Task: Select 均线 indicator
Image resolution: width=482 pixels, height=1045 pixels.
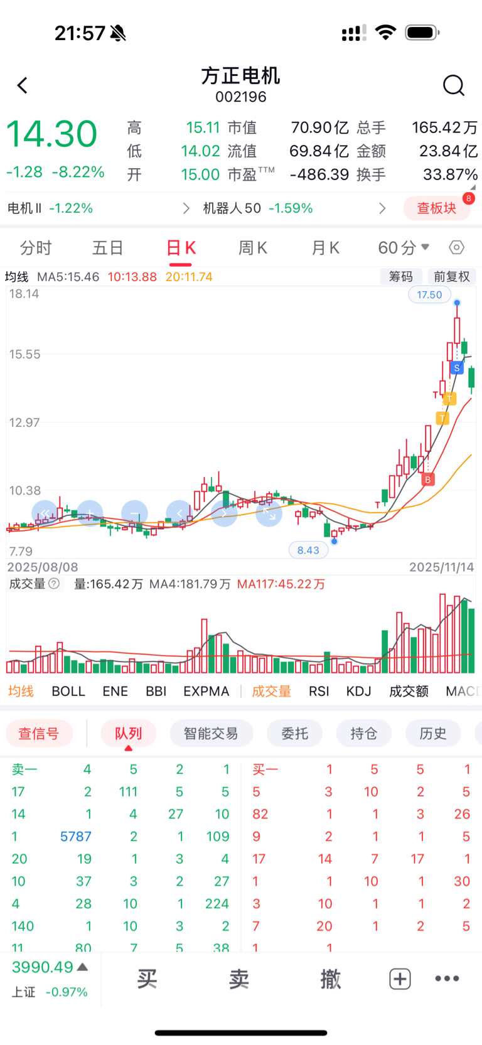Action: (x=21, y=691)
